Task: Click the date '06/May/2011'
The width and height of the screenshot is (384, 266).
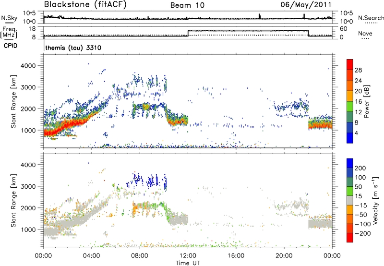Action: tap(306, 5)
